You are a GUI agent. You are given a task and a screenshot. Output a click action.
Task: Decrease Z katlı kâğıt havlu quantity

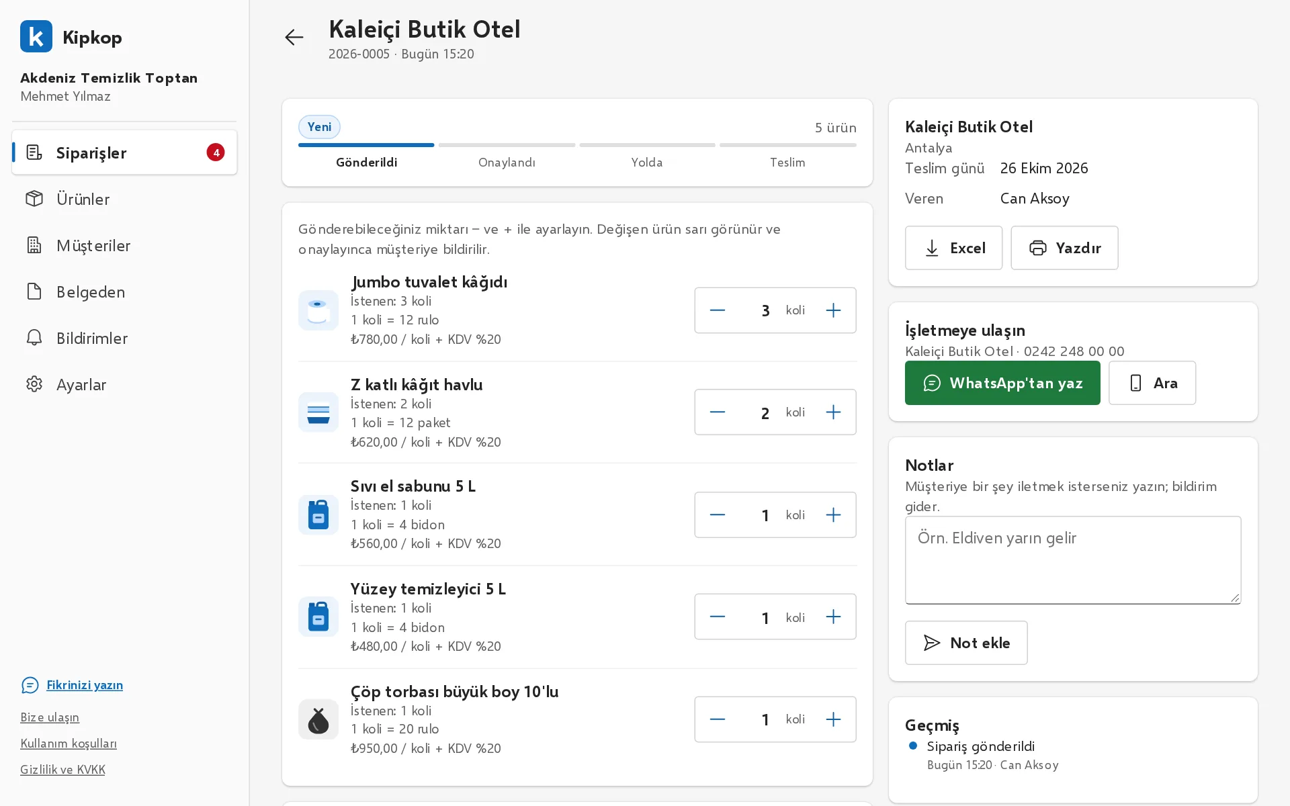[718, 412]
